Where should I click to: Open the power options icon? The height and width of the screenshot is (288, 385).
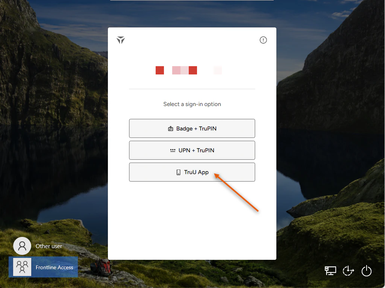(366, 271)
